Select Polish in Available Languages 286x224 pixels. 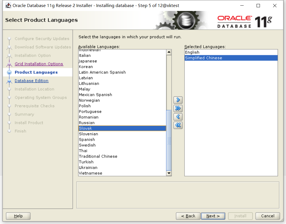click(x=122, y=106)
